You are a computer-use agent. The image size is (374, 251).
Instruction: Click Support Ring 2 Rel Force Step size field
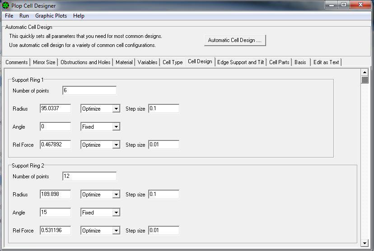[x=164, y=231]
